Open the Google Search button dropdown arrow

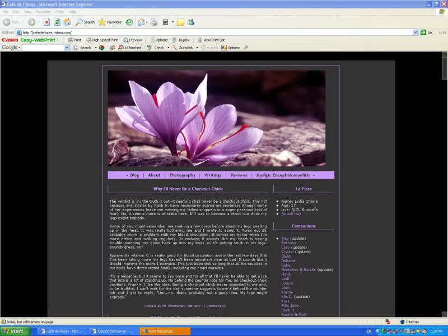pos(95,48)
